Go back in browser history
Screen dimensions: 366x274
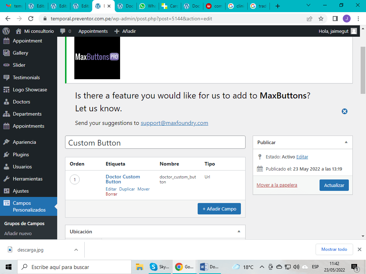[8, 19]
